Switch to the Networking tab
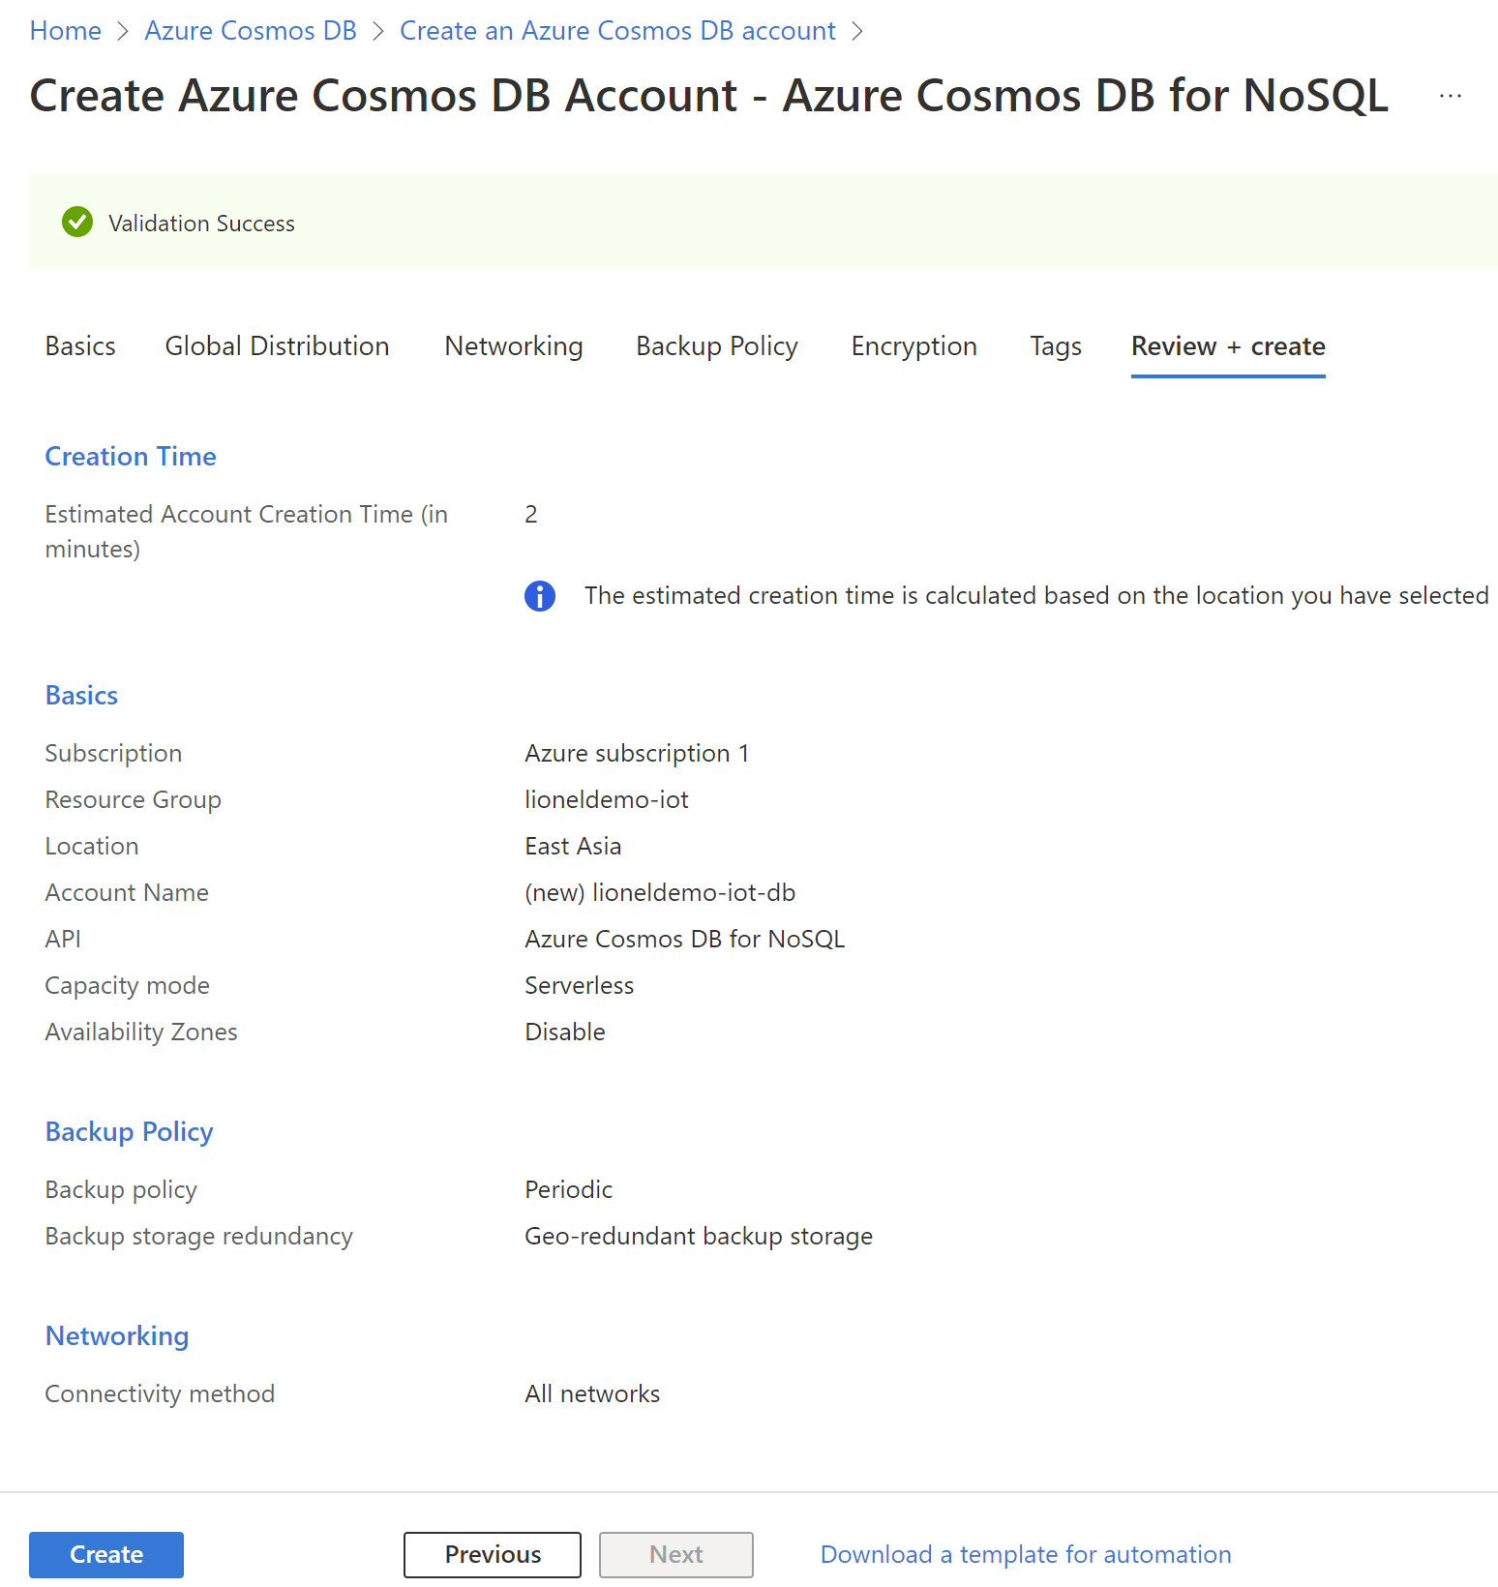 tap(514, 346)
